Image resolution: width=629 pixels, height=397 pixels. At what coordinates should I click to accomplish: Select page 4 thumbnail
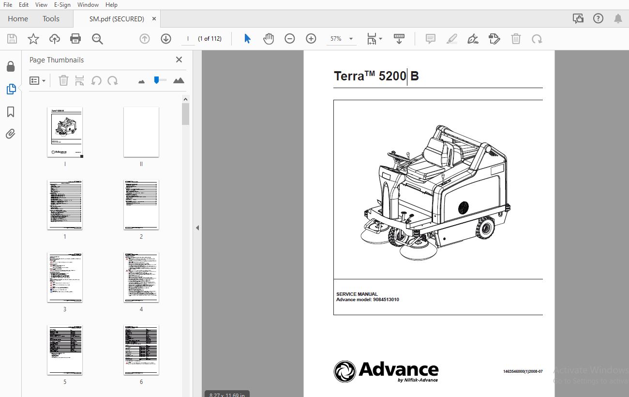click(x=141, y=277)
